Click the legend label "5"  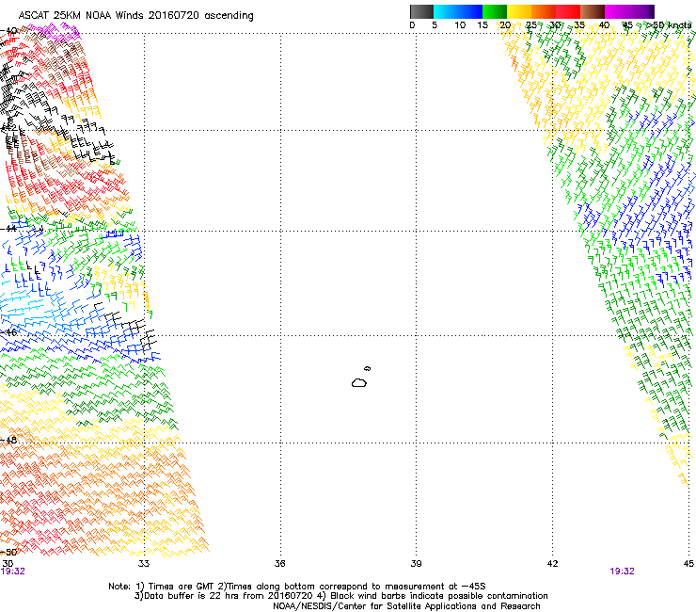[435, 25]
